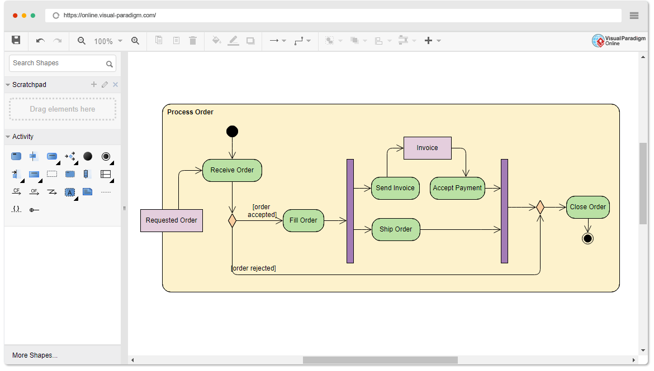Select the curly braces constraint shape
Viewport: 654px width, 371px height.
(16, 209)
